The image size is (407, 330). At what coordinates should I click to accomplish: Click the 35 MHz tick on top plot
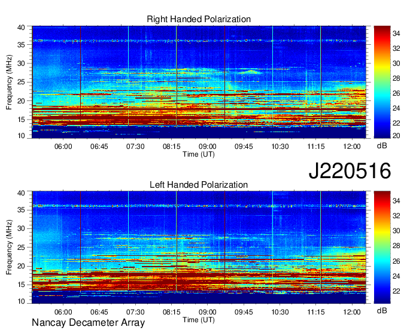pos(22,45)
